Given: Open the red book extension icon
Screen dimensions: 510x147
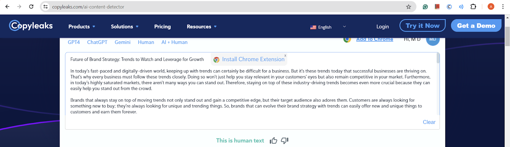Looking at the screenshot, I should point(437,7).
